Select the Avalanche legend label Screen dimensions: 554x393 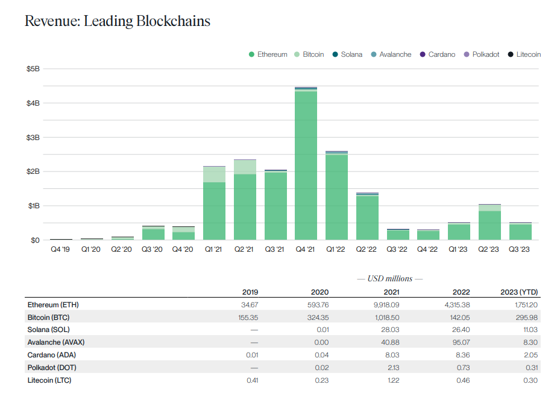[395, 54]
